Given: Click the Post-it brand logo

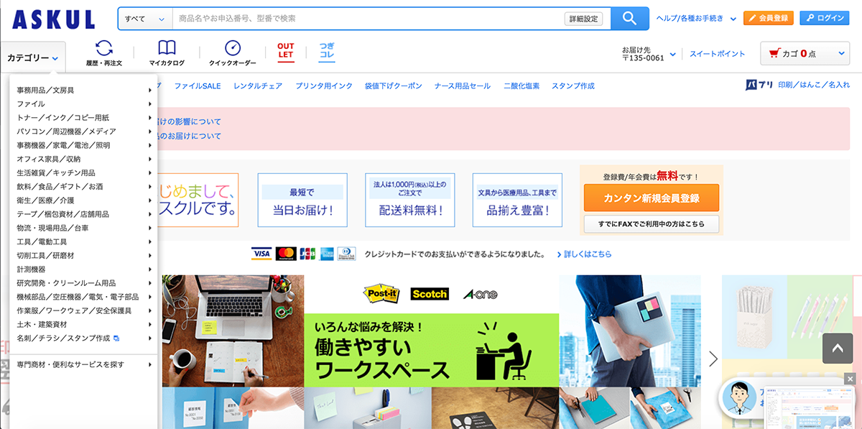Looking at the screenshot, I should click(381, 293).
